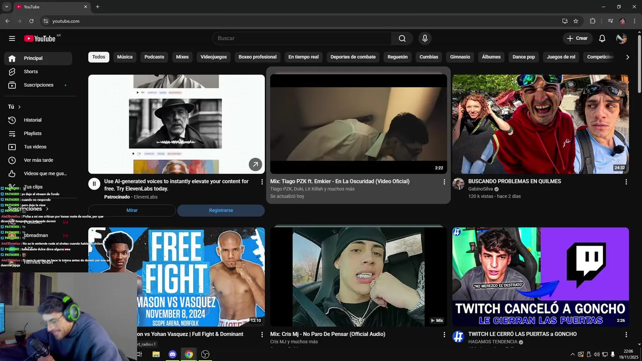The height and width of the screenshot is (361, 642).
Task: Open Chrome media controls icon
Action: (x=610, y=21)
